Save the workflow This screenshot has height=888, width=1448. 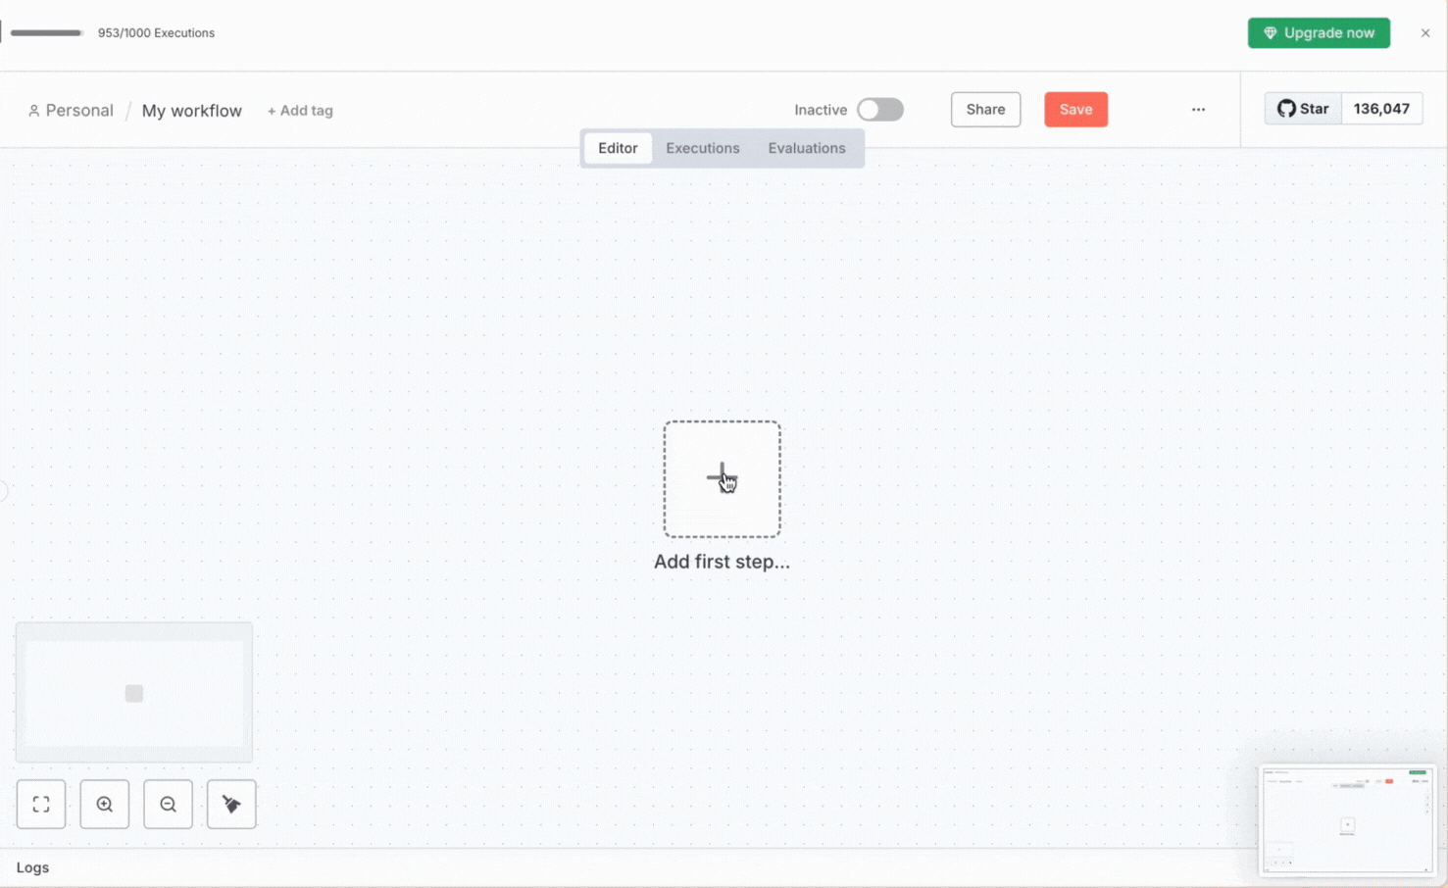[x=1075, y=109]
